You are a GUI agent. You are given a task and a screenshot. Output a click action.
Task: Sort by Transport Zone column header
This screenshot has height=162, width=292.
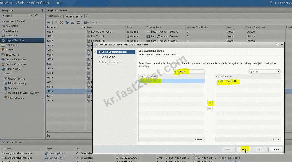point(165,27)
